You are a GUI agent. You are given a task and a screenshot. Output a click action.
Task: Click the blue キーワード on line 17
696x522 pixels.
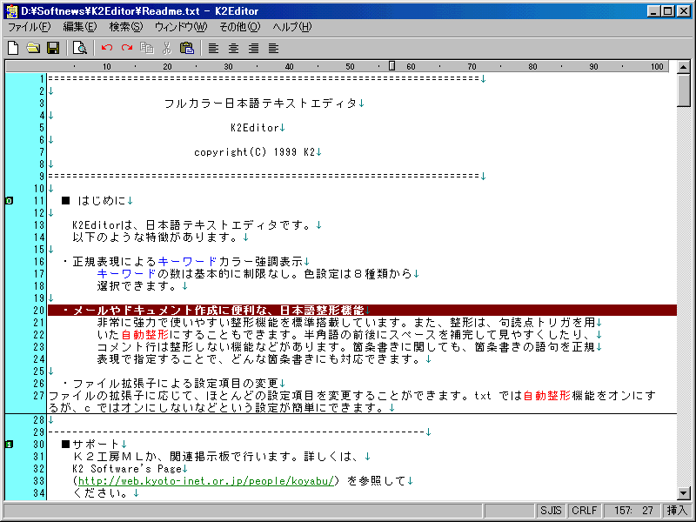(126, 274)
